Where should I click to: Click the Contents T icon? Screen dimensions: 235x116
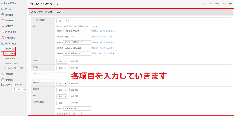pyautogui.click(x=3, y=49)
